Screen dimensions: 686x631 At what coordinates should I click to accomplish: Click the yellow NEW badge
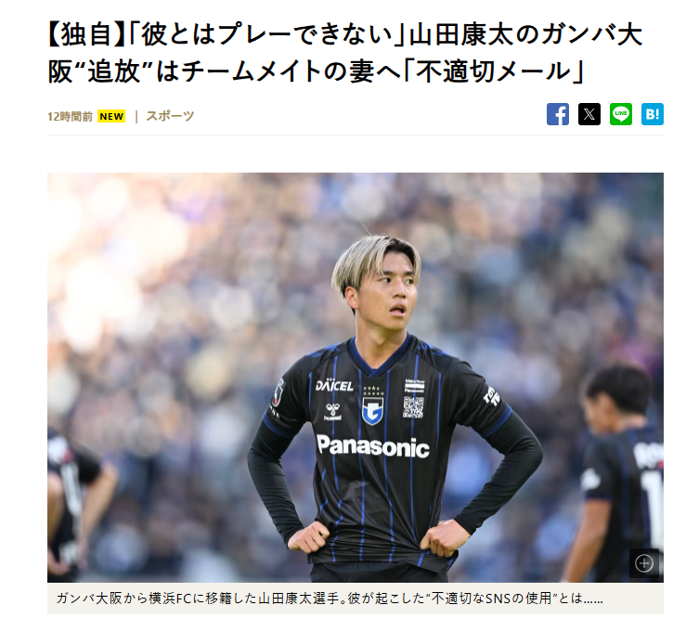point(111,116)
